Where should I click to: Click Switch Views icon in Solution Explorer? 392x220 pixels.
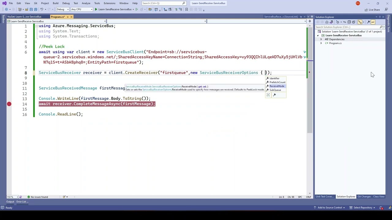point(331,22)
